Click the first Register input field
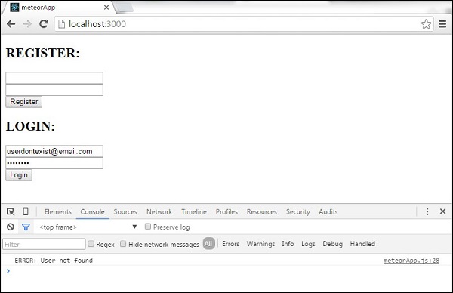 (54, 78)
